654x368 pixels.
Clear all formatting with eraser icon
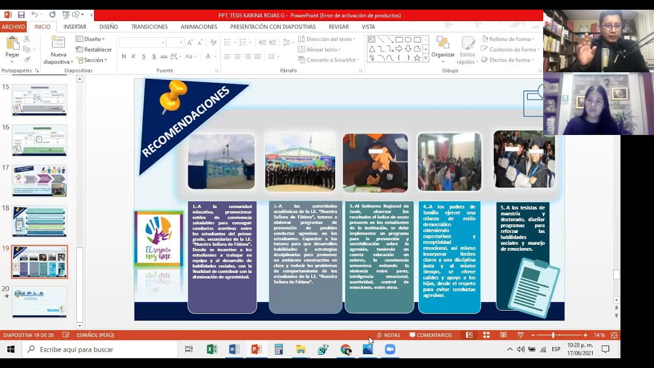(x=213, y=43)
